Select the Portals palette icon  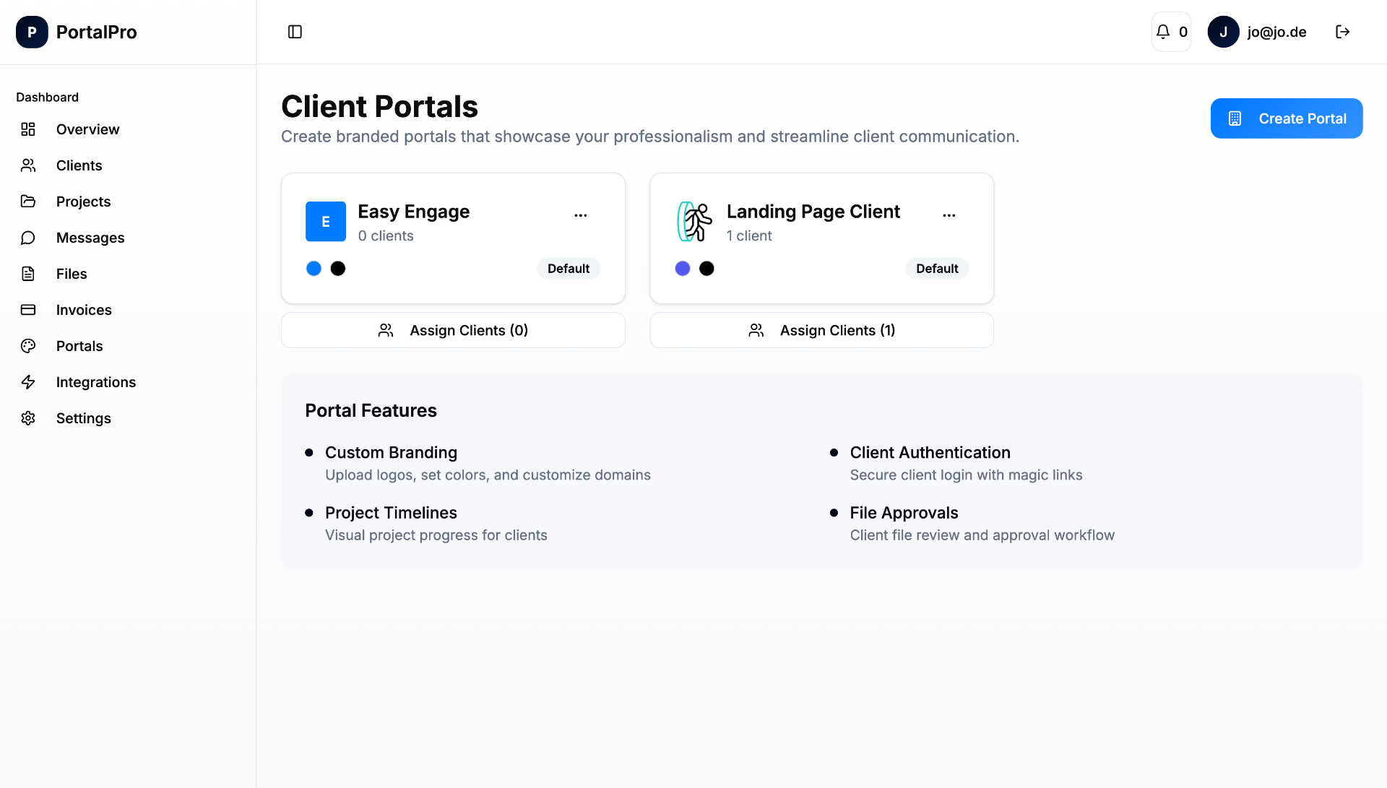[x=28, y=346]
